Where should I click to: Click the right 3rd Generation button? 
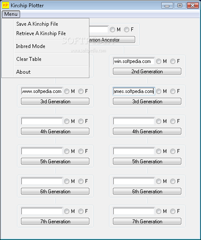[x=147, y=101]
